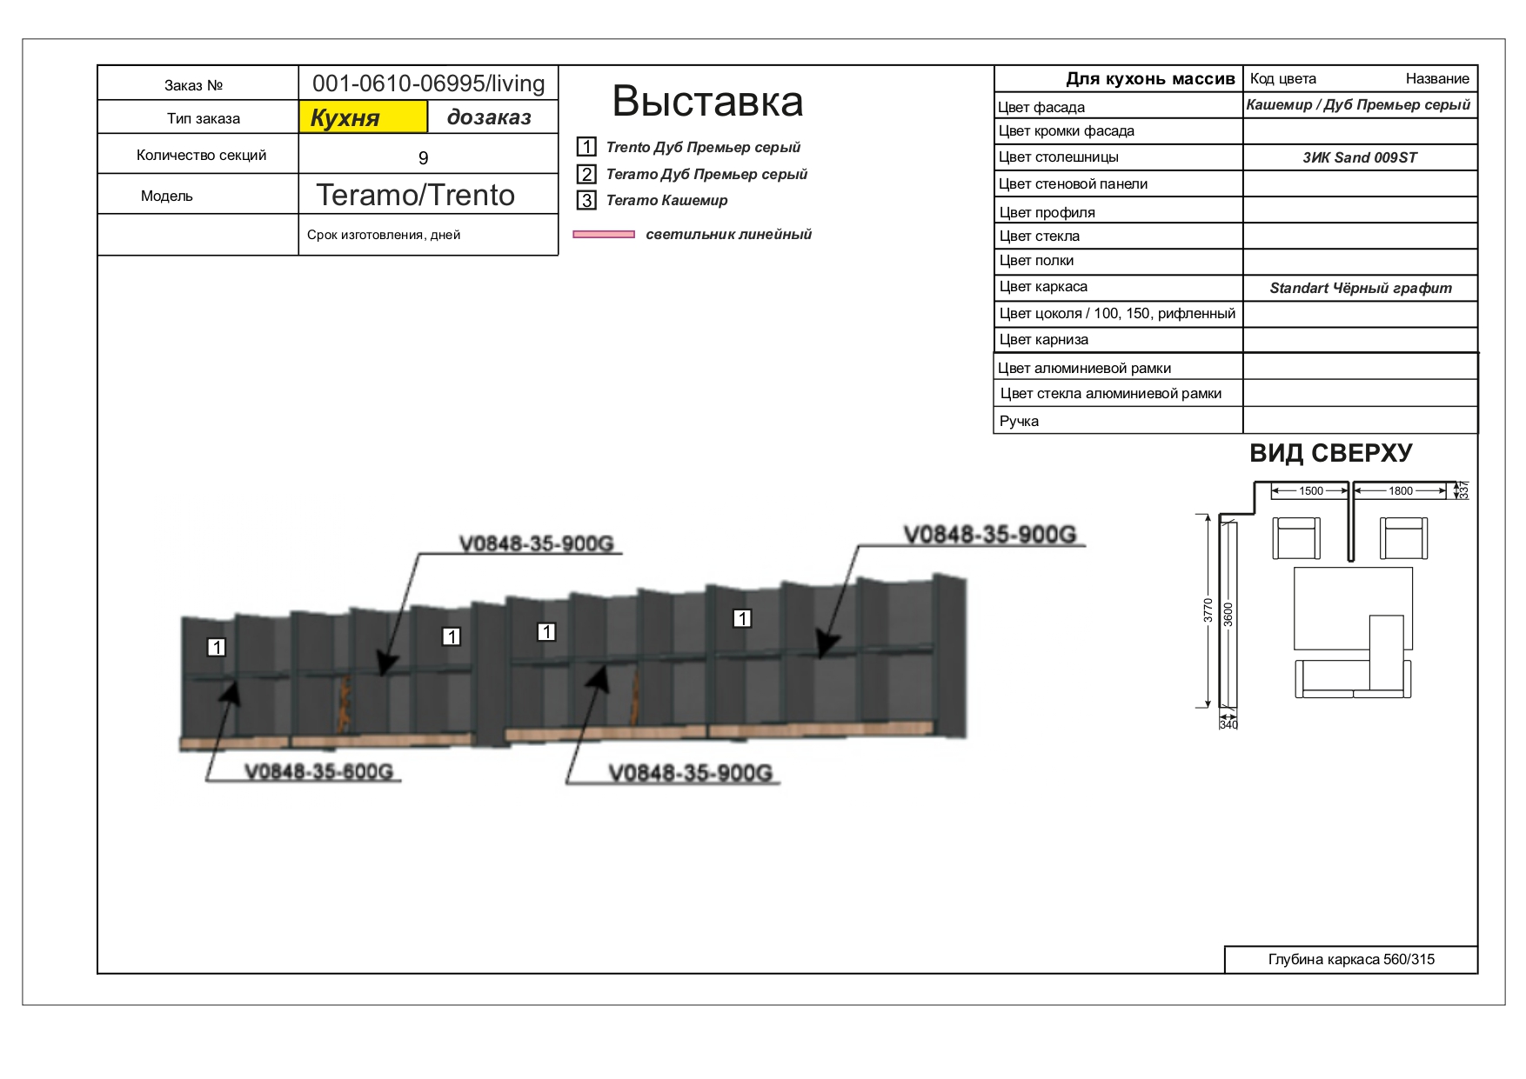Select the "ЗИК Sand 009ST" countertop color cell
The height and width of the screenshot is (1079, 1526).
point(1359,157)
